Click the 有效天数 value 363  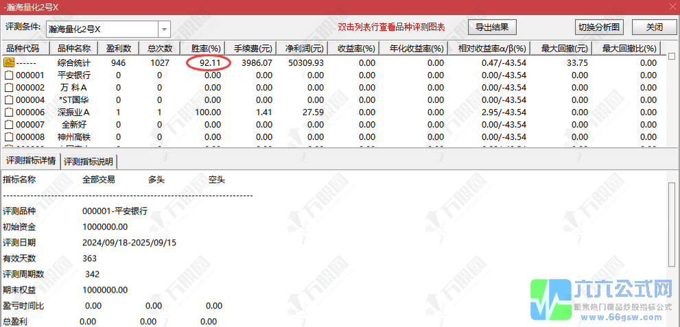[89, 258]
